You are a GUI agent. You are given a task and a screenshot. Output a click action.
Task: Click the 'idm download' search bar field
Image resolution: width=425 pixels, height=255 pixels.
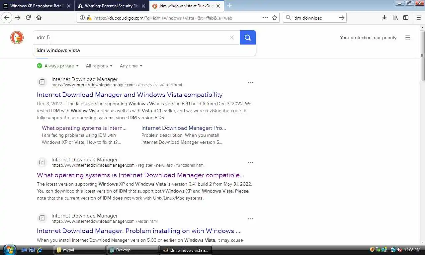tap(314, 18)
